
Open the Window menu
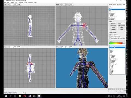pos(31,2)
